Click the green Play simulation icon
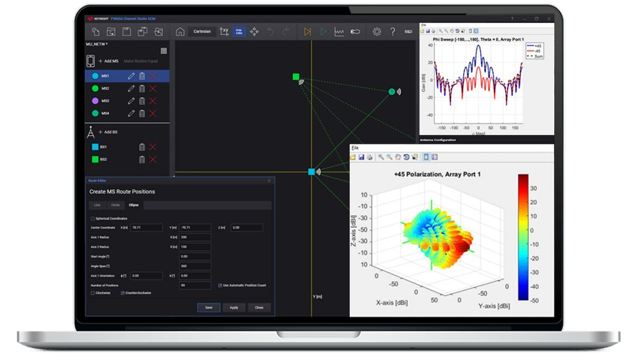 pyautogui.click(x=323, y=32)
